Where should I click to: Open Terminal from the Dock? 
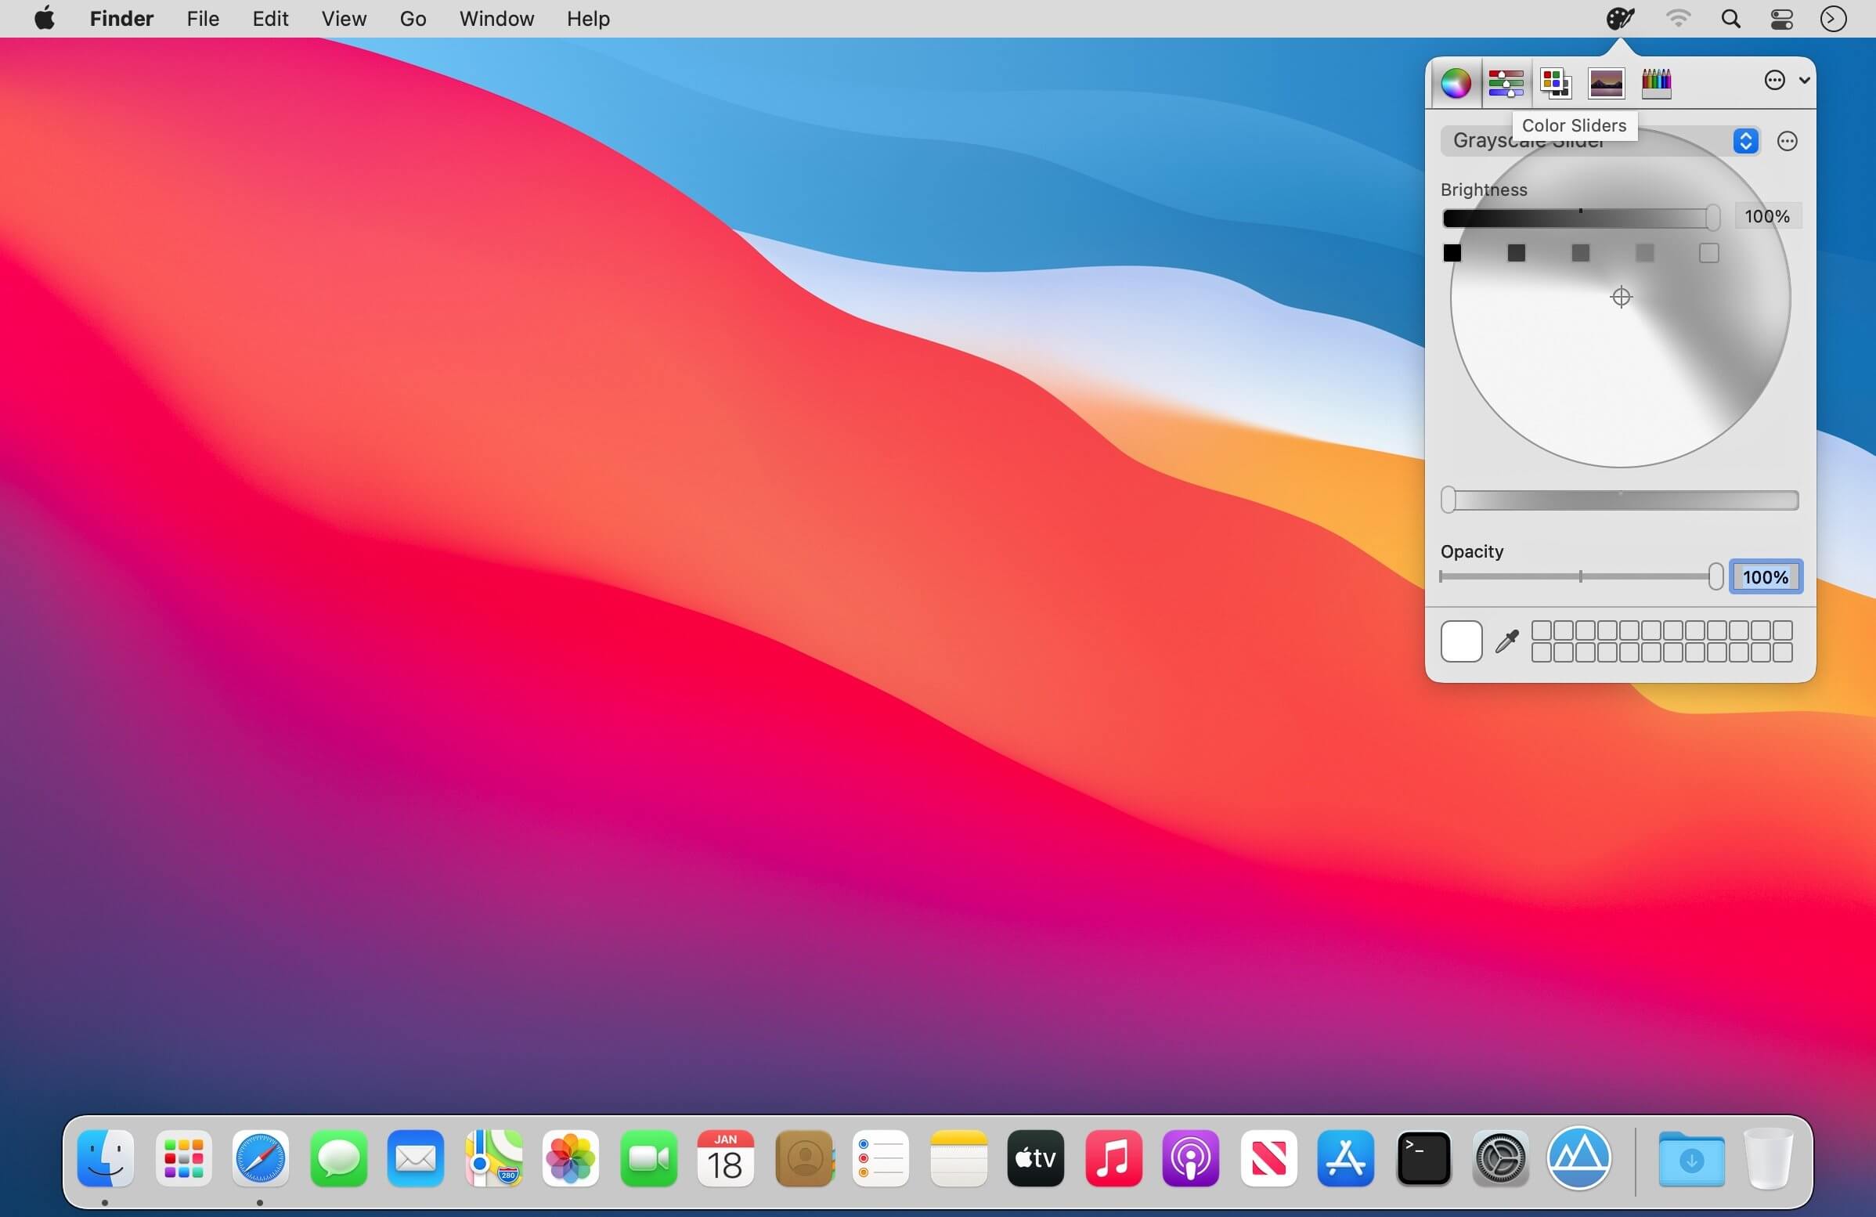coord(1423,1158)
